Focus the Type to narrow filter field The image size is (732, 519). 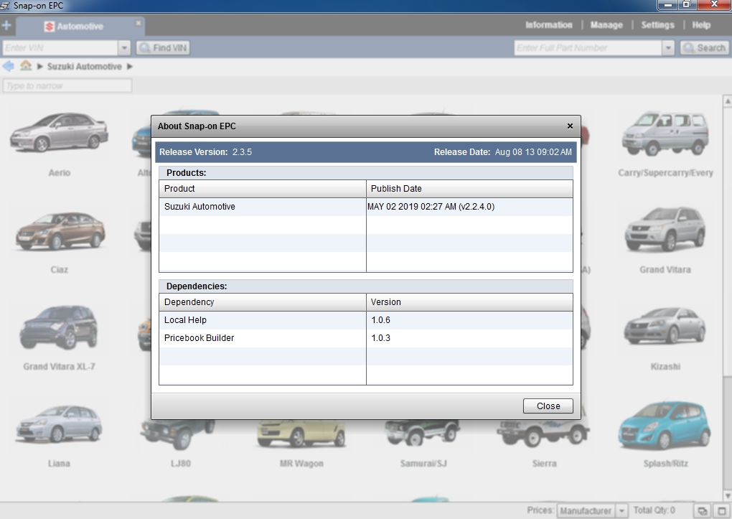(x=67, y=86)
